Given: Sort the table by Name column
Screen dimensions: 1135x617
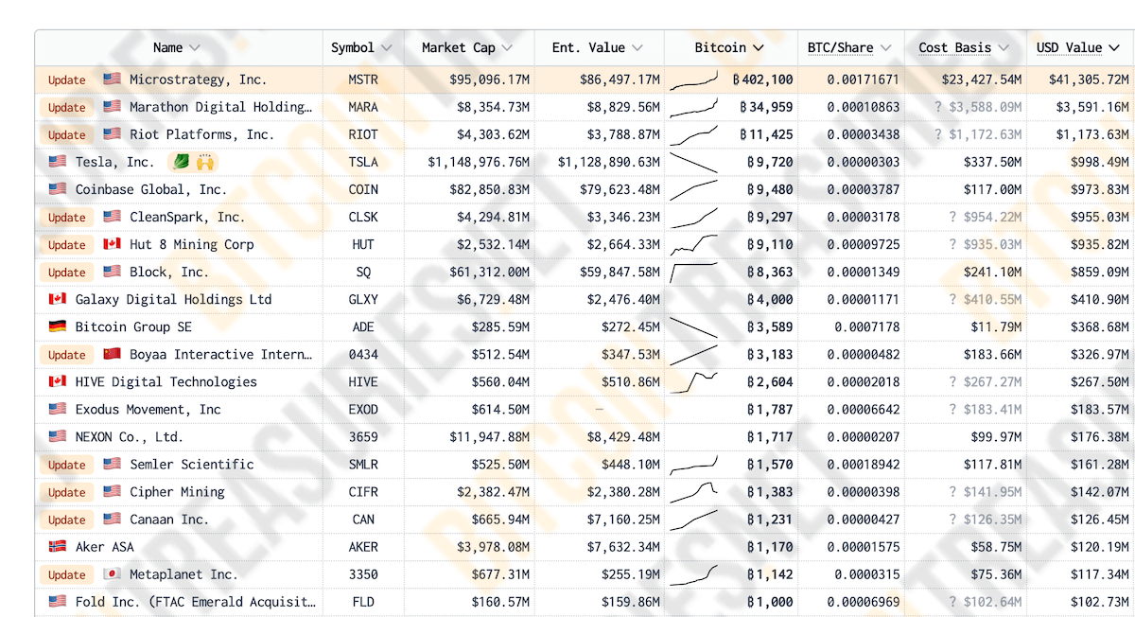Looking at the screenshot, I should 177,47.
